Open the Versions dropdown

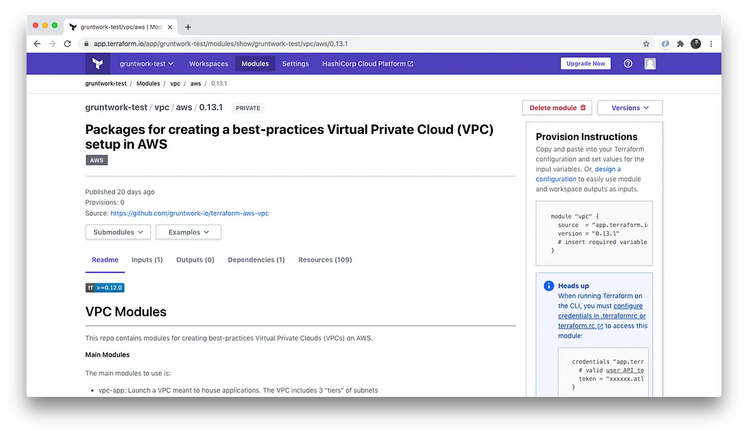(630, 108)
